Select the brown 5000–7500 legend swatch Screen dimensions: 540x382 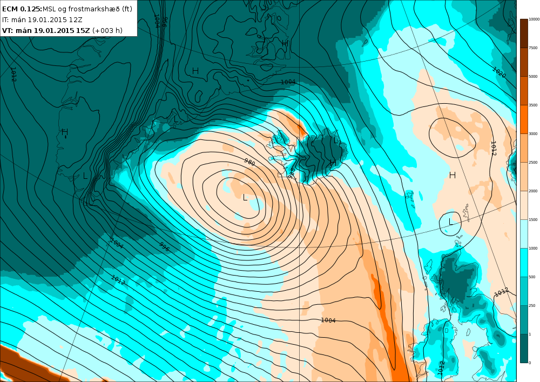524,62
